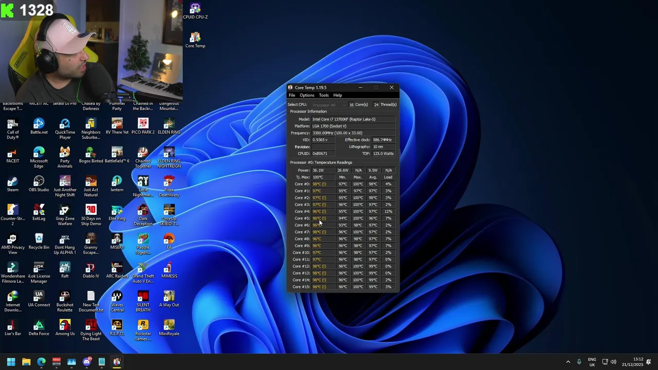The width and height of the screenshot is (658, 370).
Task: Select Recycle Bin desktop icon
Action: (x=39, y=242)
